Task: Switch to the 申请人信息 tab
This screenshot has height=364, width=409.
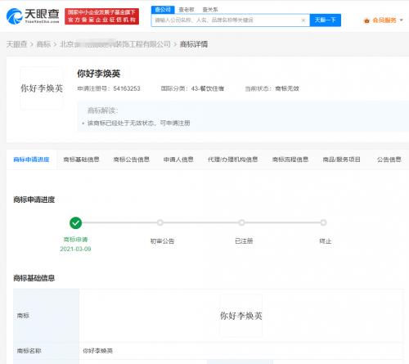Action: [178, 160]
